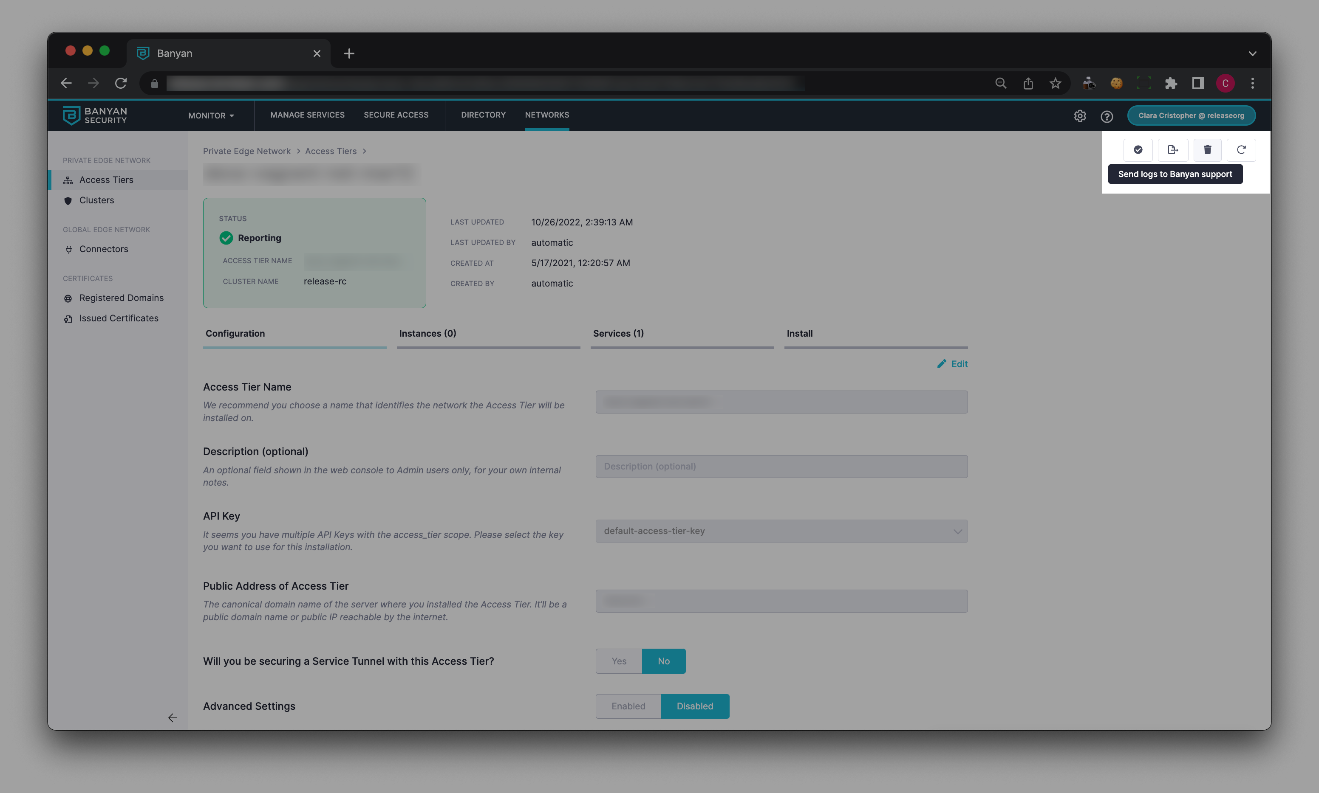Click the document export arrow icon

(x=1172, y=149)
